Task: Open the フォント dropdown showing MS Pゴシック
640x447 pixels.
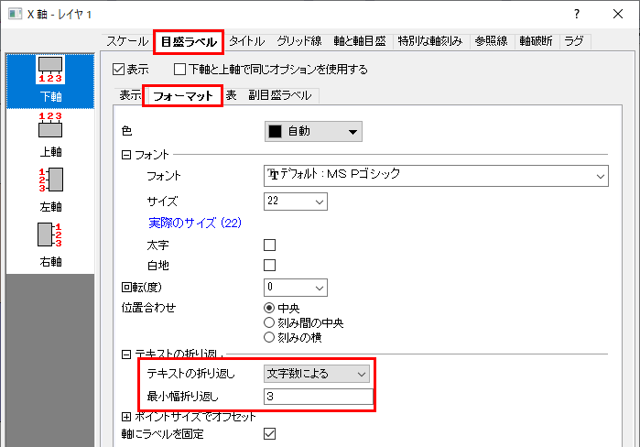Action: [x=436, y=176]
